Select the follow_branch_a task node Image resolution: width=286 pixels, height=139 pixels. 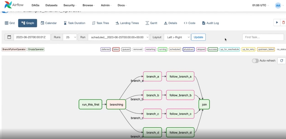pyautogui.click(x=180, y=76)
